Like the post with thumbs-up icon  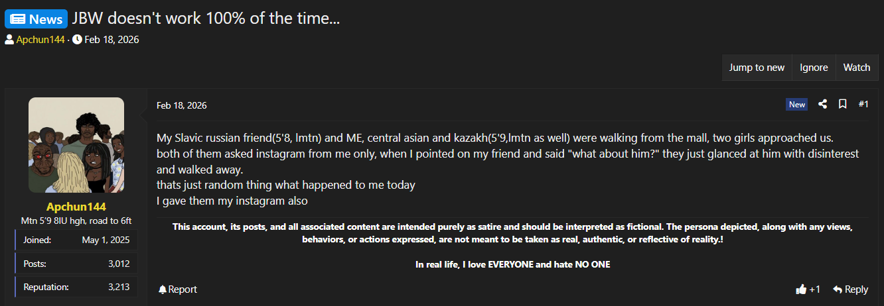(x=801, y=289)
